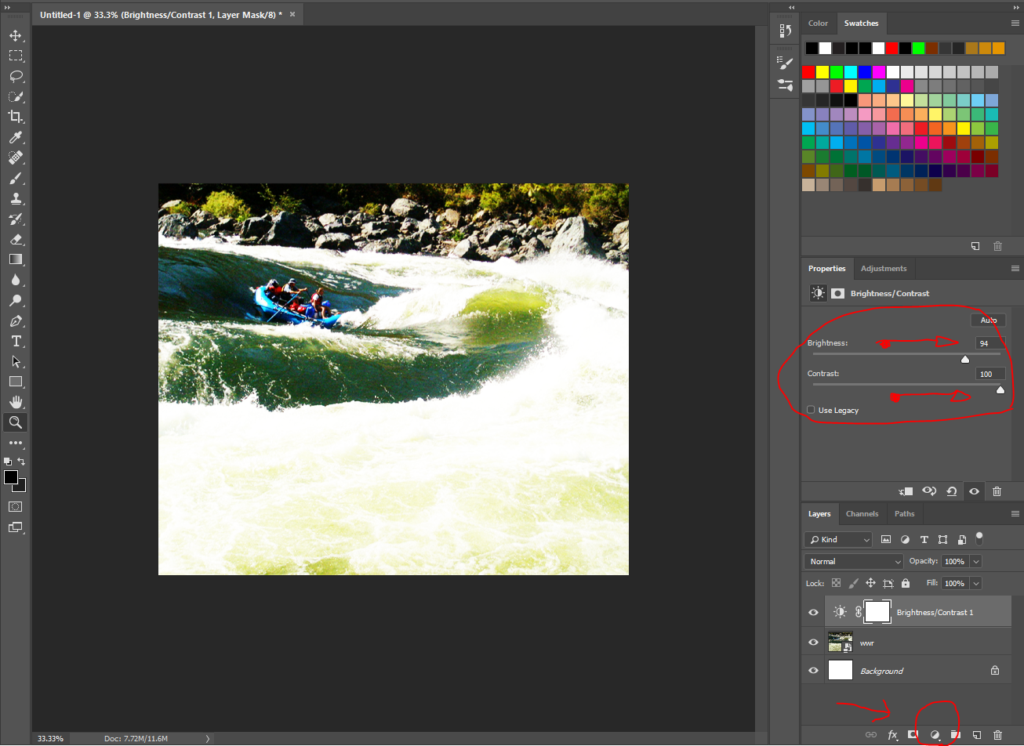This screenshot has width=1024, height=746.
Task: Open the Layers panel flyout menu
Action: pos(1015,514)
